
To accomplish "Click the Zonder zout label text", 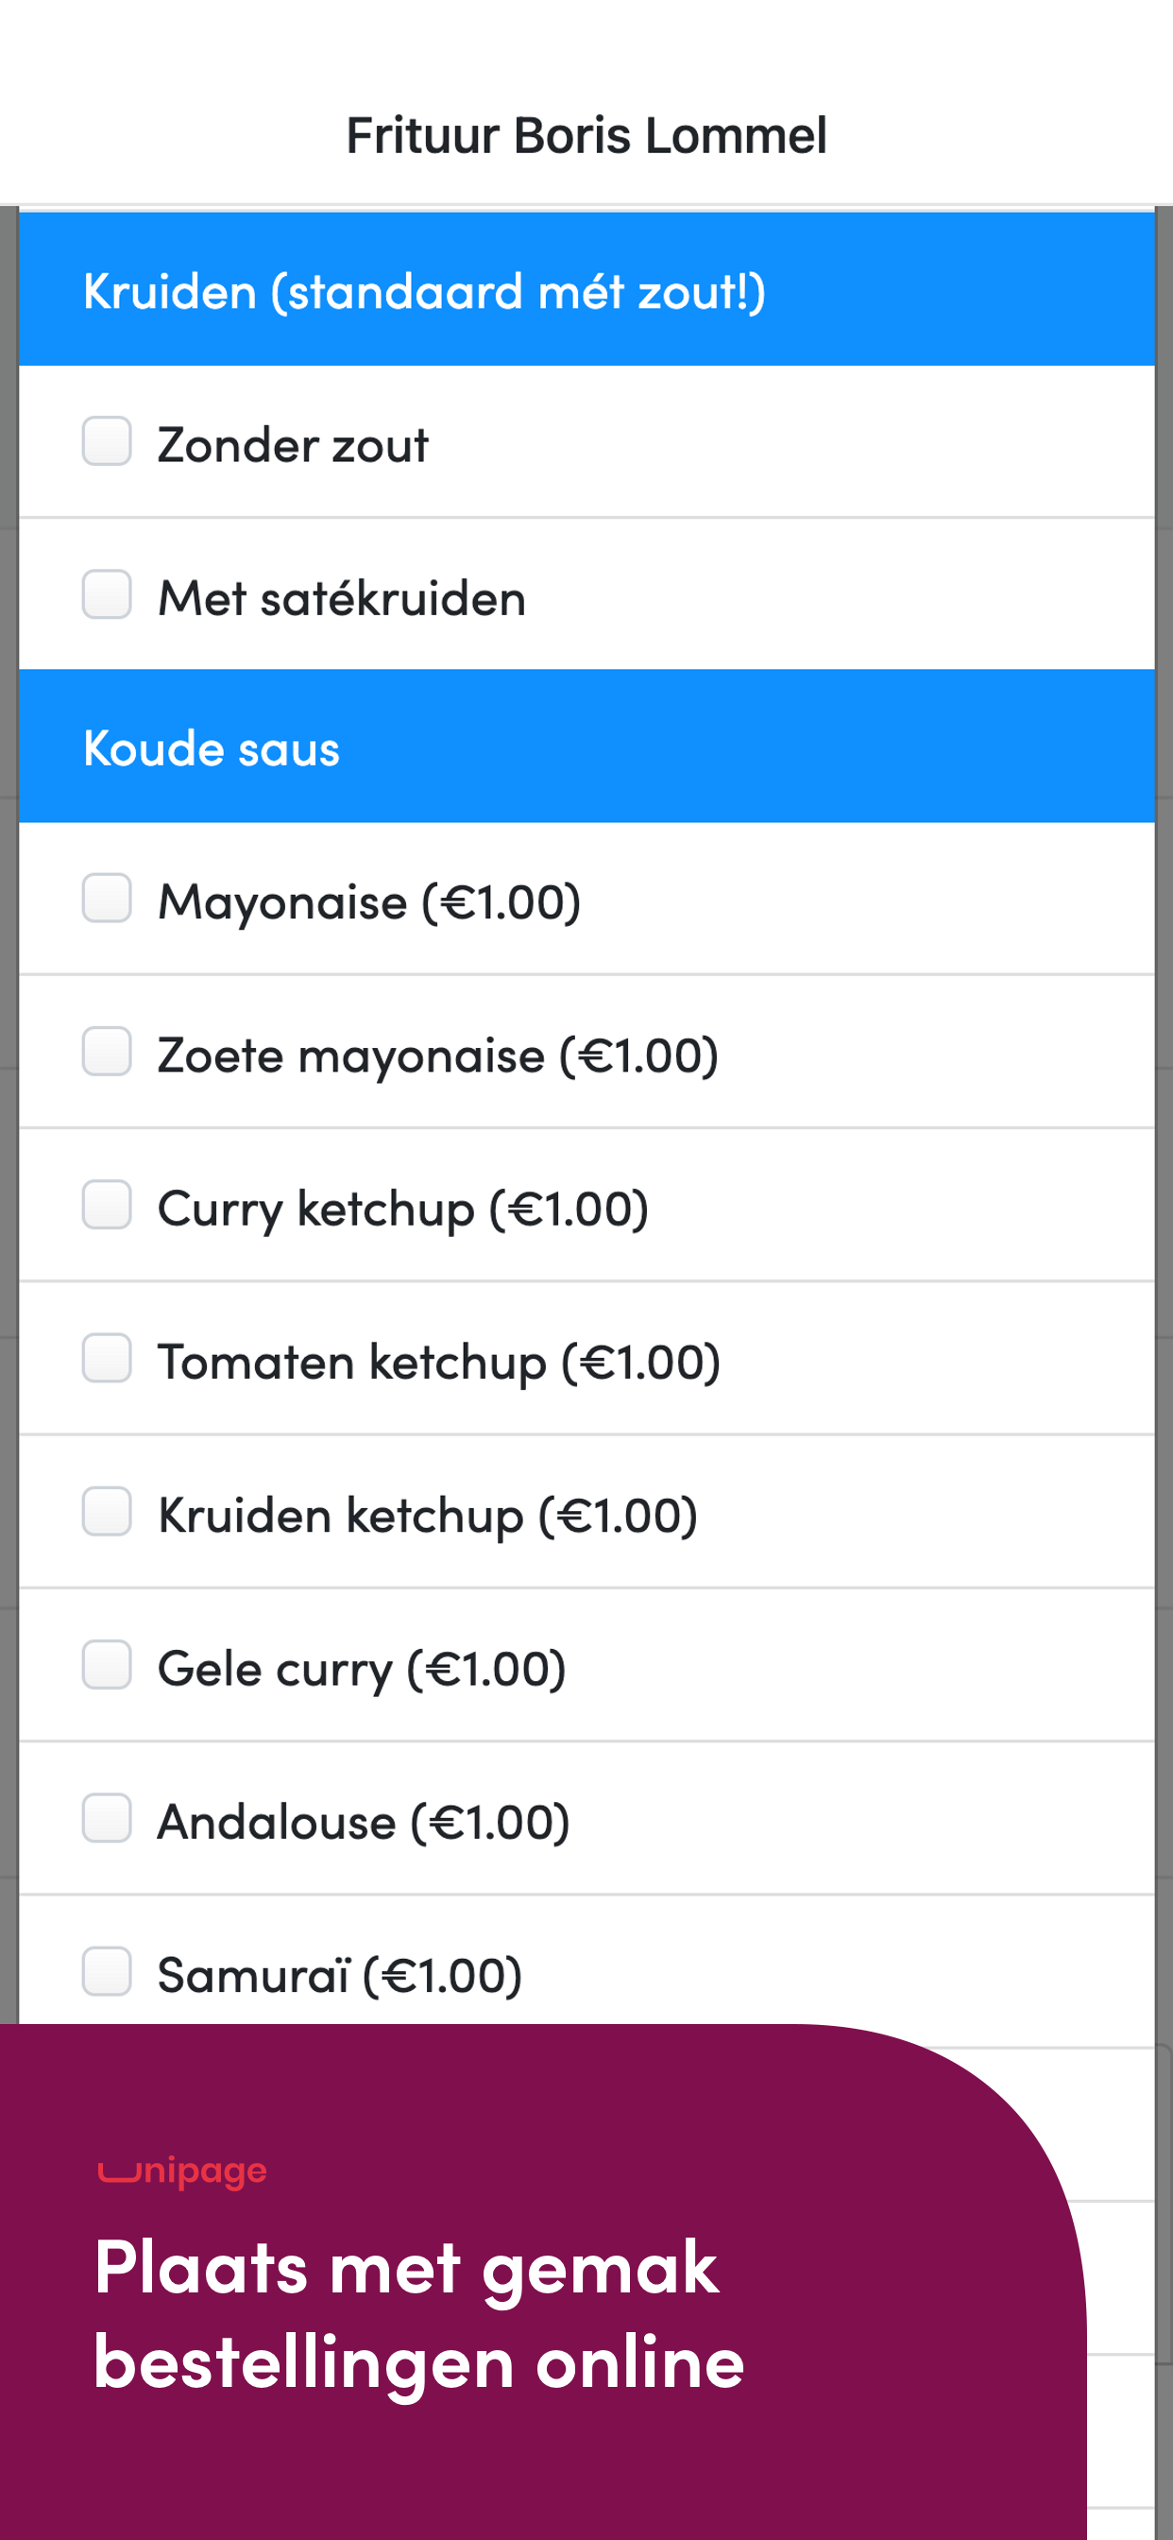I will click(x=294, y=445).
